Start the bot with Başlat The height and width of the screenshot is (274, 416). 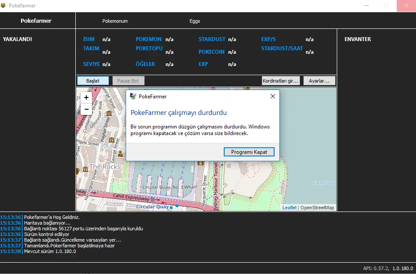click(x=93, y=81)
